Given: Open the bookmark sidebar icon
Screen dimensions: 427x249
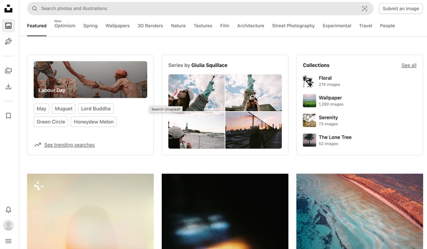Looking at the screenshot, I should 9,115.
